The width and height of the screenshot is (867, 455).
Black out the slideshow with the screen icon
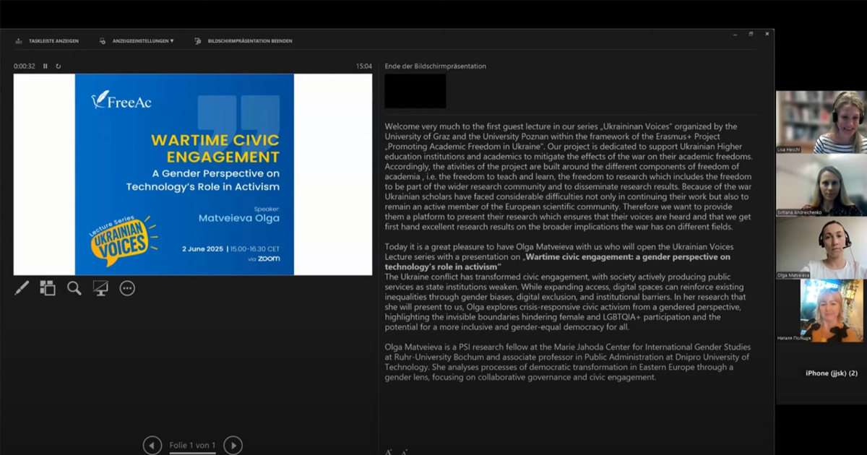click(x=100, y=288)
